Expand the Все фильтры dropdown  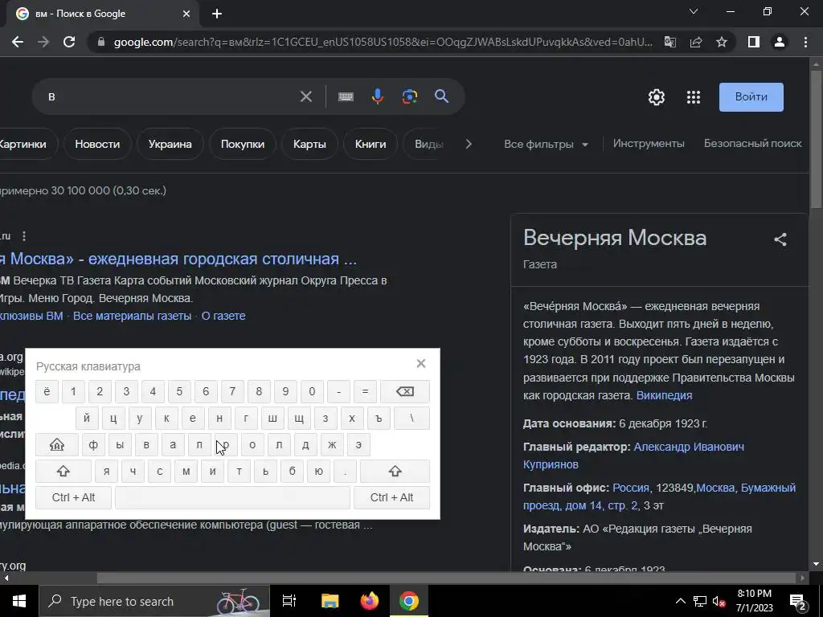tap(546, 144)
